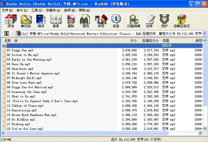Image resolution: width=208 pixels, height=142 pixels.
Task: Click the 测试 (Test) toolbar icon
Action: click(41, 21)
